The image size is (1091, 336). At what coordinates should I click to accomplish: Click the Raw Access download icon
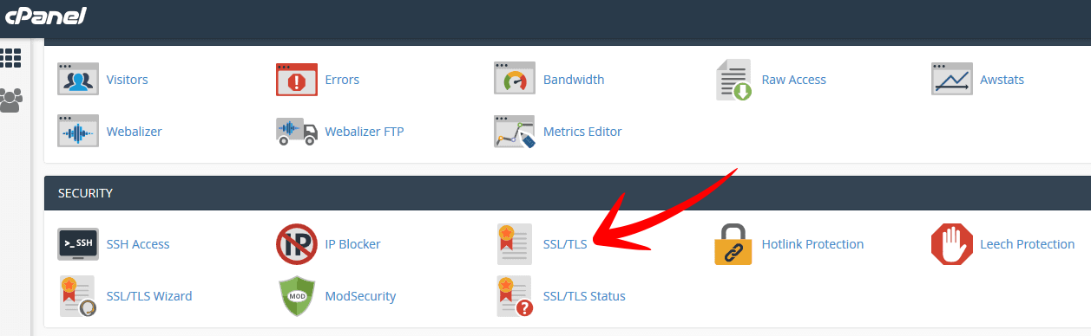(733, 80)
